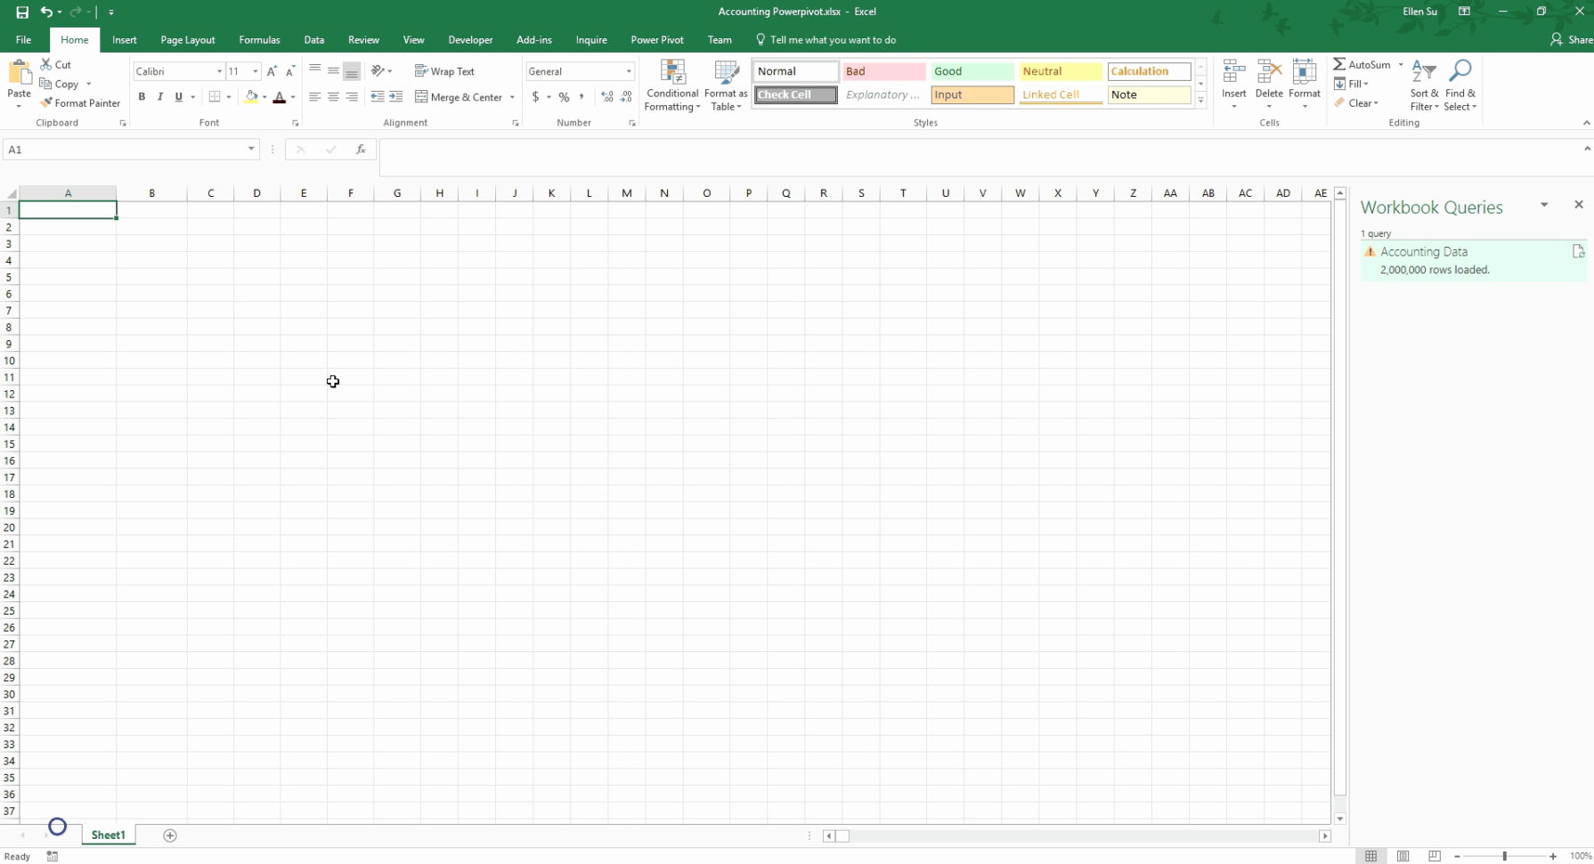Toggle Bold formatting

pyautogui.click(x=142, y=97)
